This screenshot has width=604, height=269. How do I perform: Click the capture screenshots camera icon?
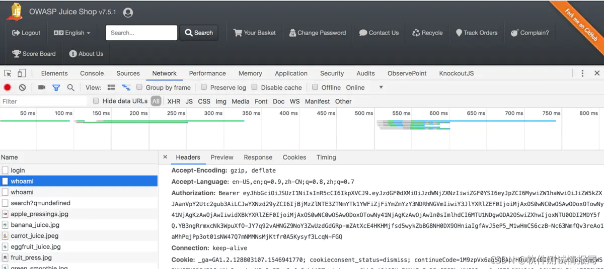pyautogui.click(x=42, y=87)
